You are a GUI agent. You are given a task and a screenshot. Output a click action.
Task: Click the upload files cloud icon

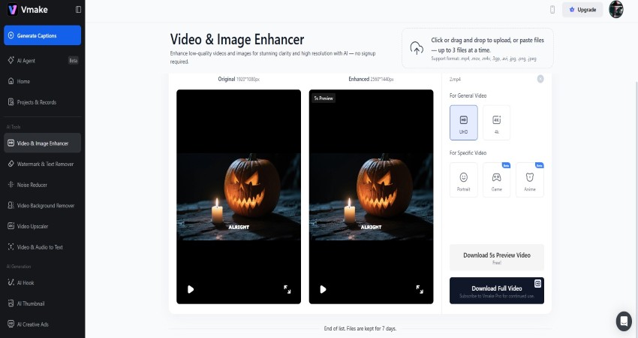click(417, 48)
